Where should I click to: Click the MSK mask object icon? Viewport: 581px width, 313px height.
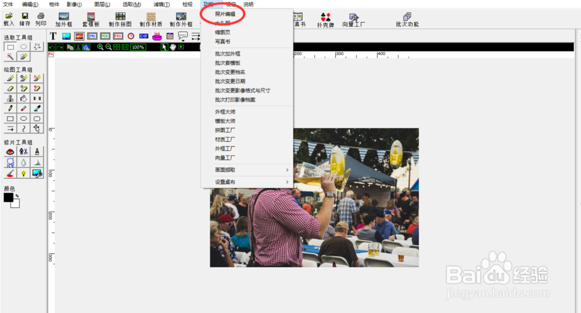[x=105, y=37]
